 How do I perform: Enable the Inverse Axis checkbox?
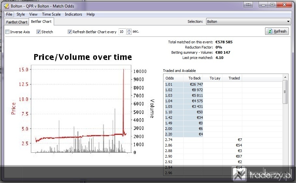pos(7,32)
